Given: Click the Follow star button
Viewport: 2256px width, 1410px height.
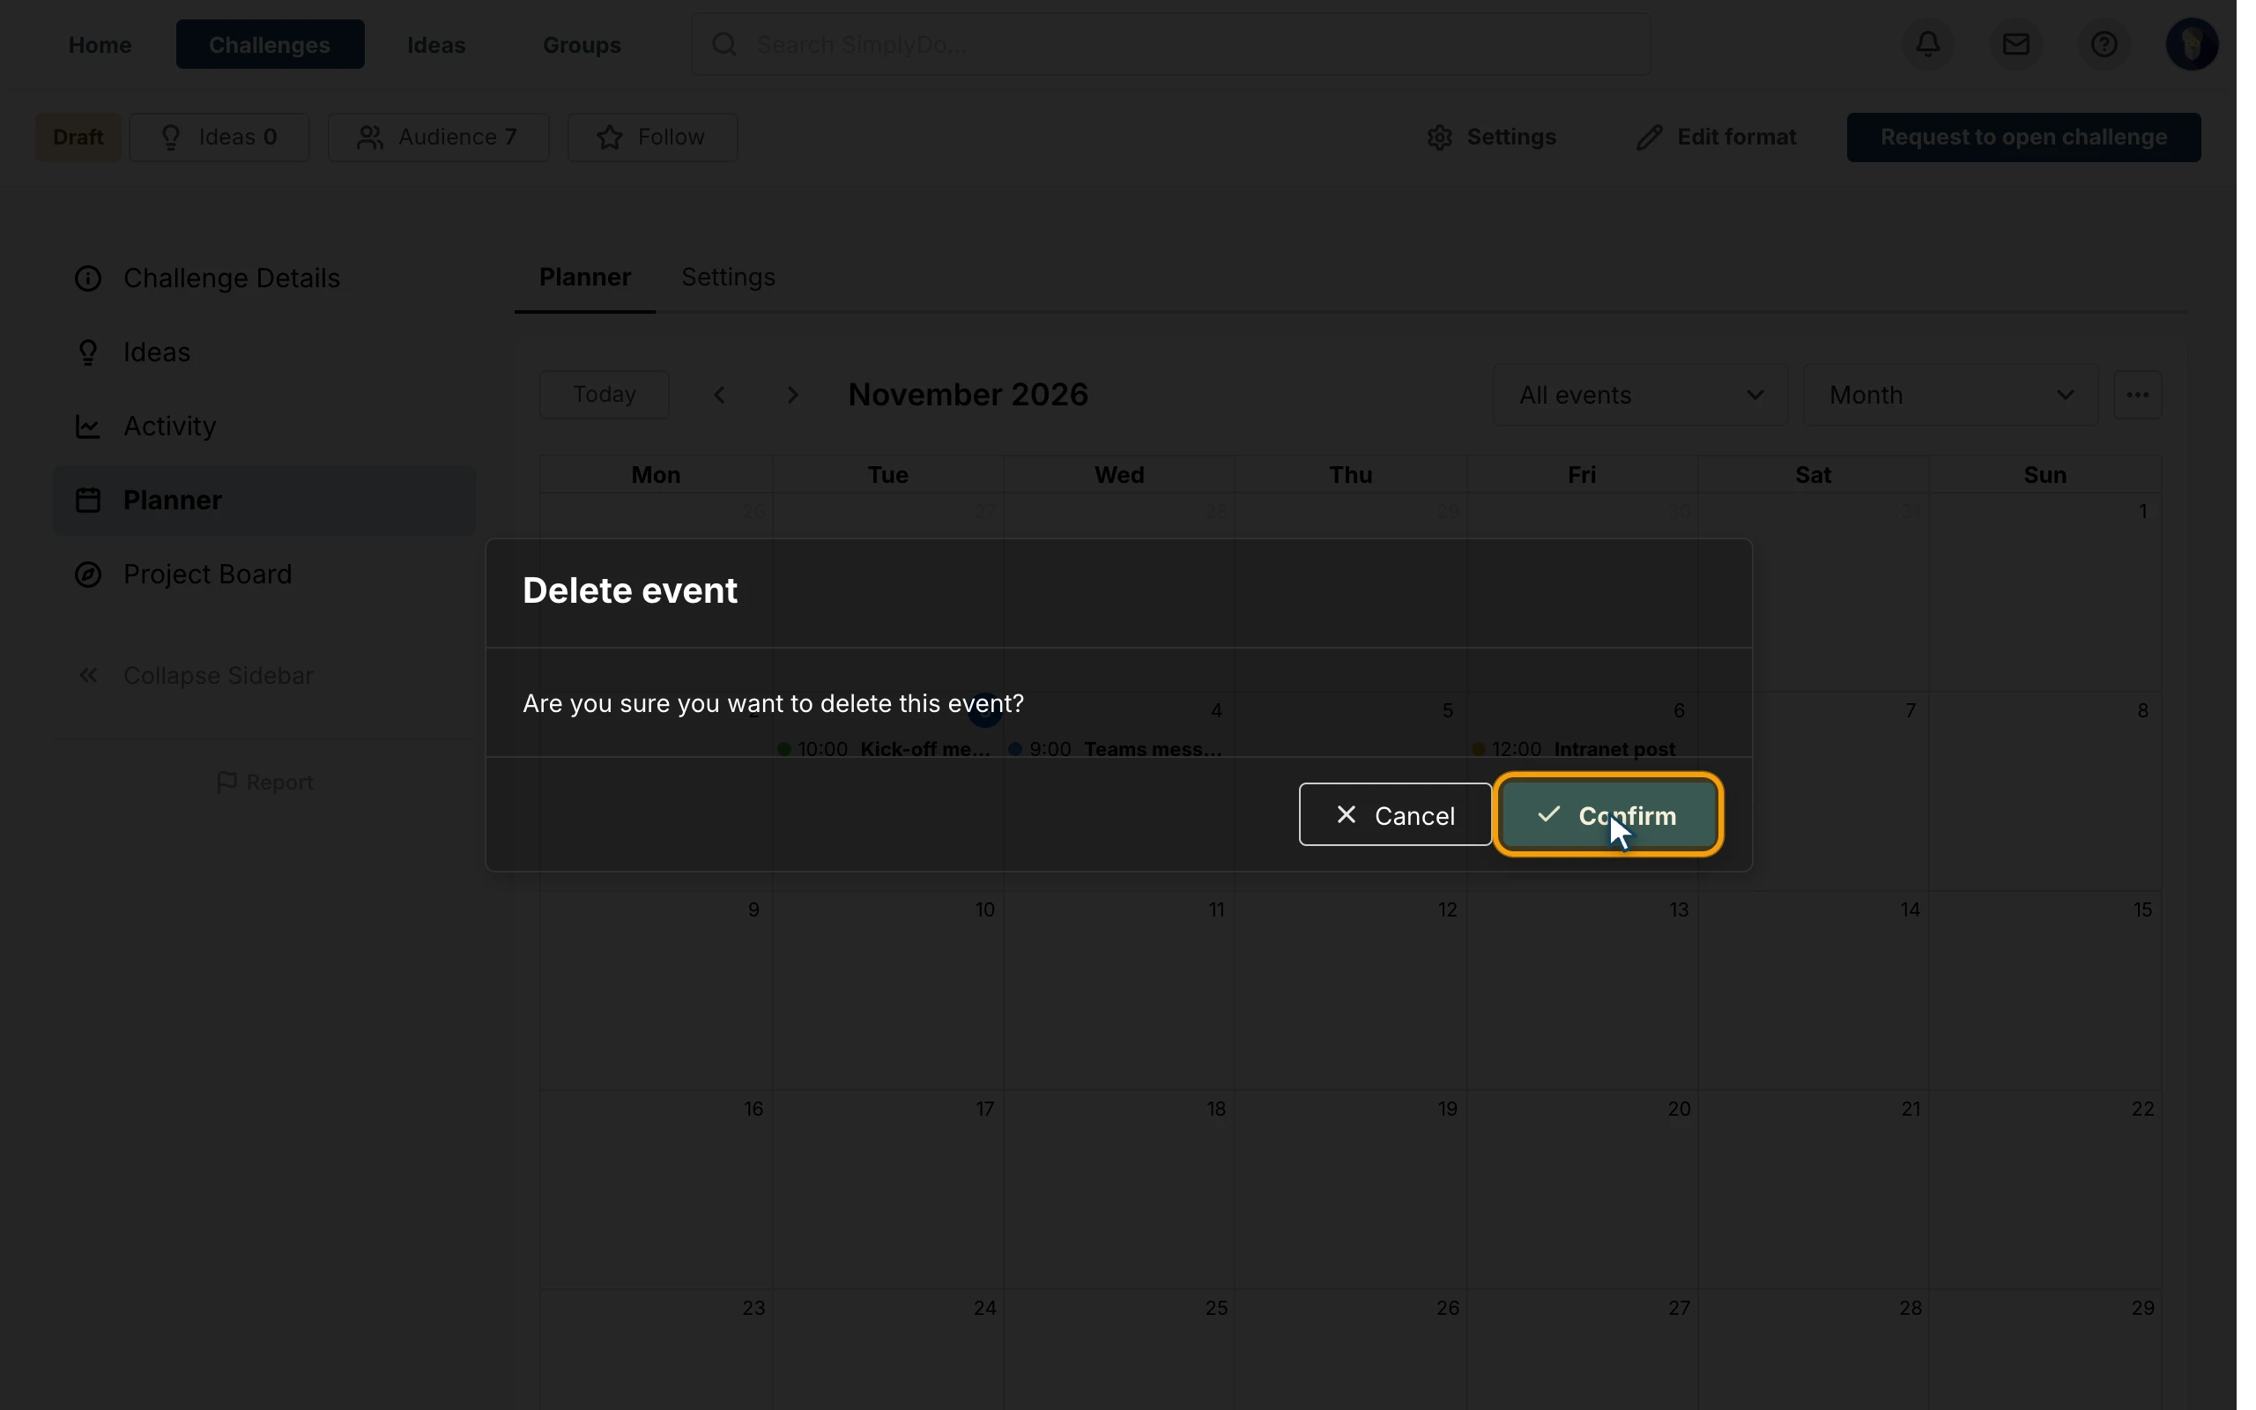Looking at the screenshot, I should click(652, 137).
